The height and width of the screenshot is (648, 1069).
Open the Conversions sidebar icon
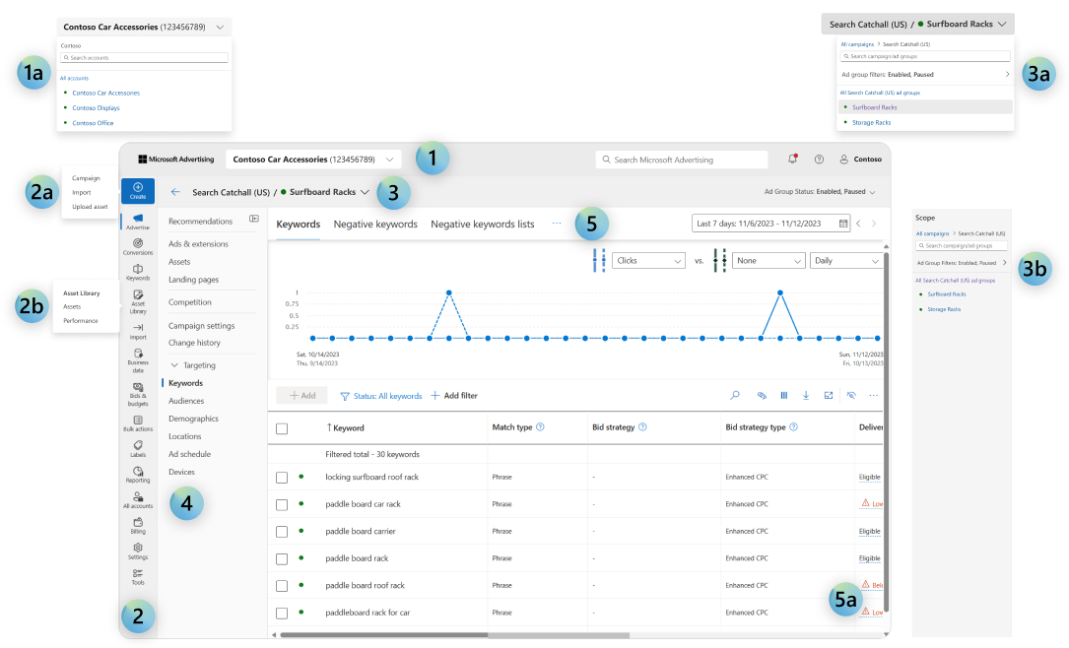tap(138, 246)
